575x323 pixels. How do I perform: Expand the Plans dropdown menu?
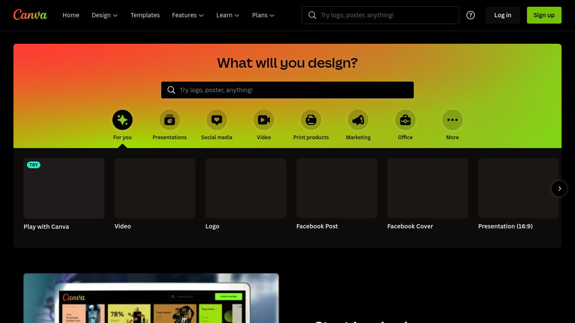pyautogui.click(x=263, y=15)
